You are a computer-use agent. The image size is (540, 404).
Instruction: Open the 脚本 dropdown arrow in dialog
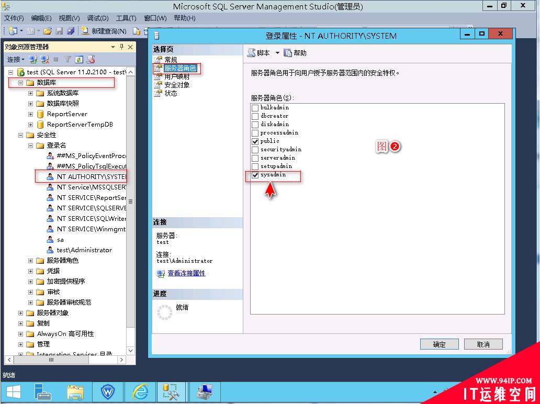(x=277, y=53)
